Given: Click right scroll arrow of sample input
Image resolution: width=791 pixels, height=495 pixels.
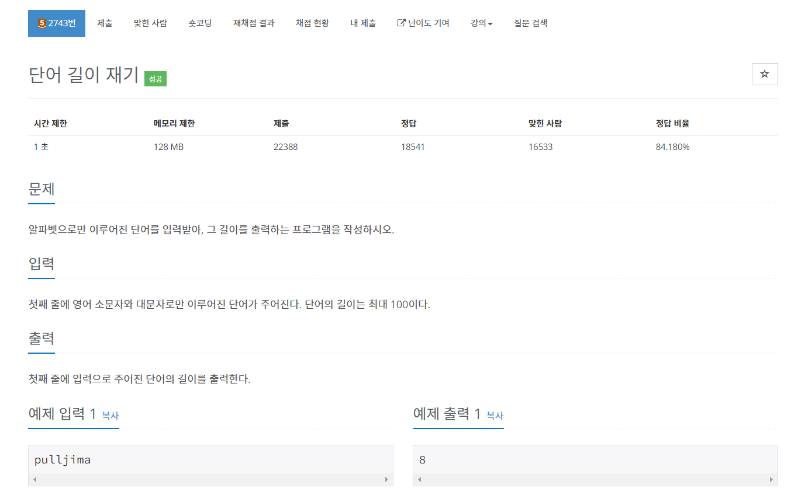Looking at the screenshot, I should pos(387,480).
